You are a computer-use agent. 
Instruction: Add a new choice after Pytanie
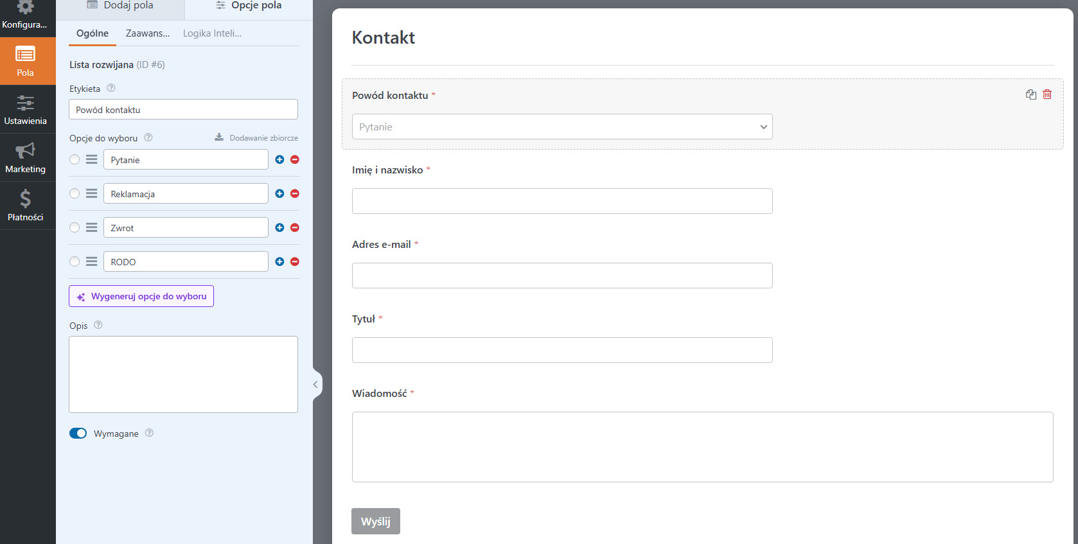click(279, 159)
